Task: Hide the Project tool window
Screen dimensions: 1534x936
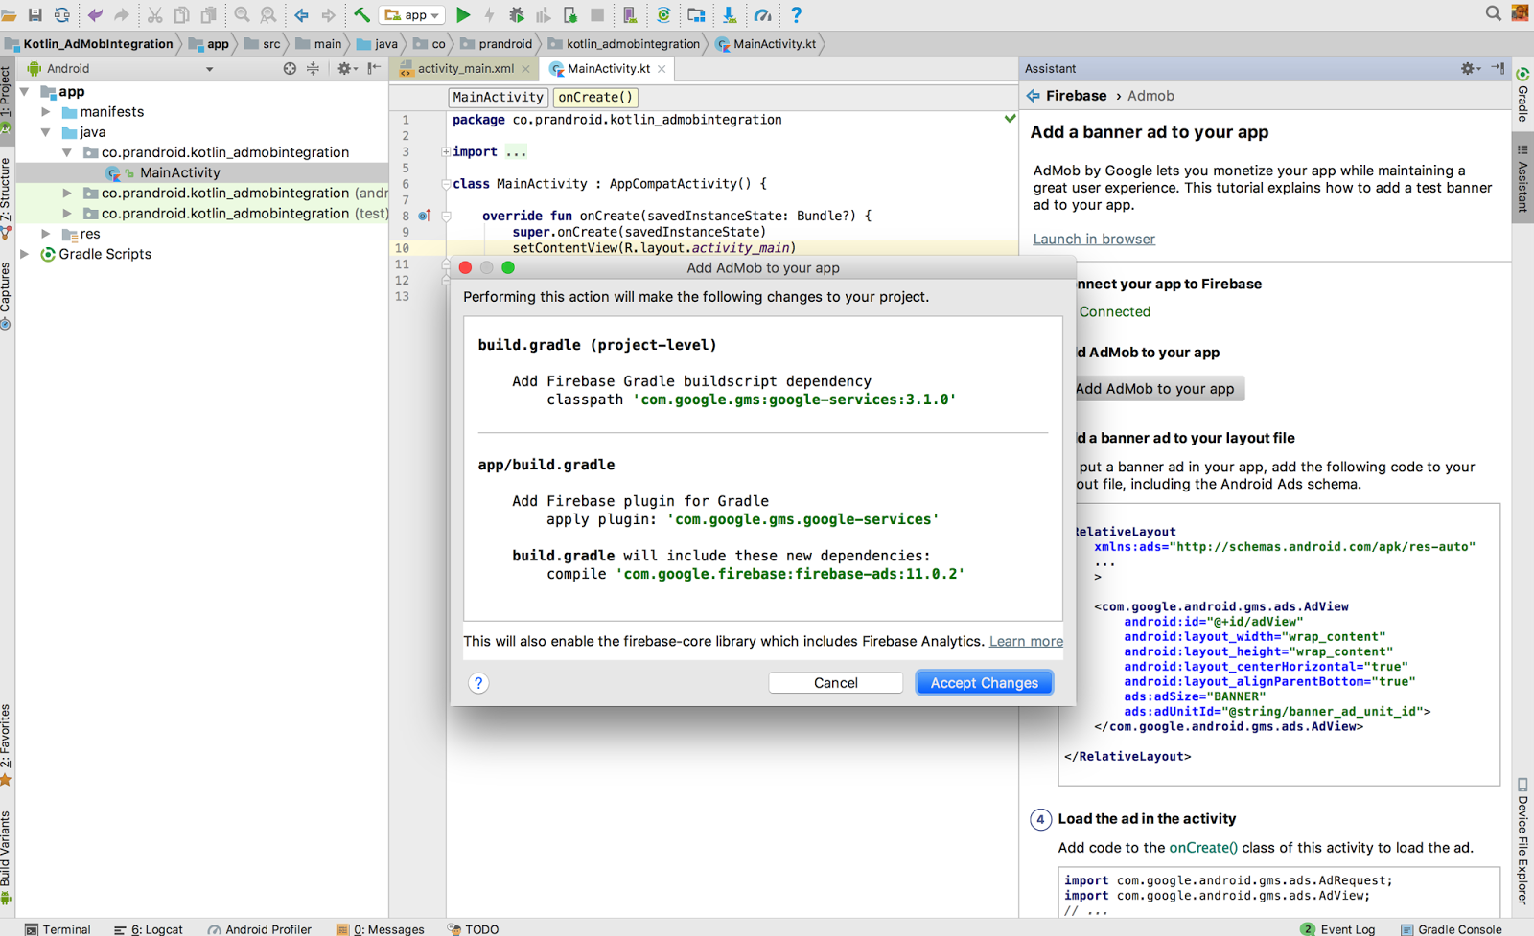Action: click(374, 68)
